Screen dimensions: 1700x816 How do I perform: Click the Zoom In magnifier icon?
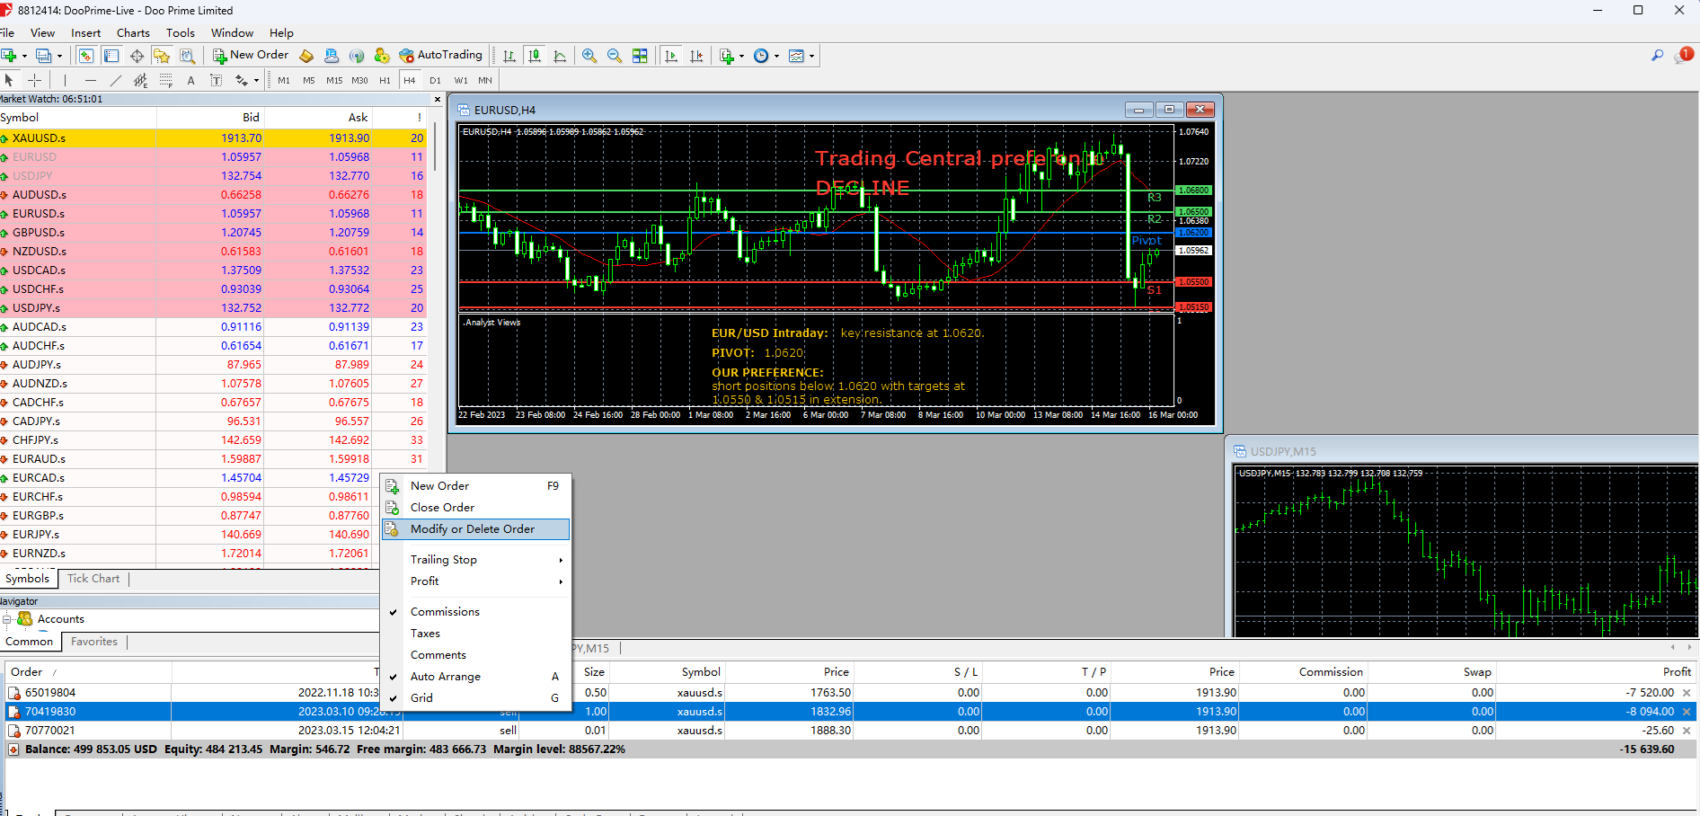click(x=589, y=56)
